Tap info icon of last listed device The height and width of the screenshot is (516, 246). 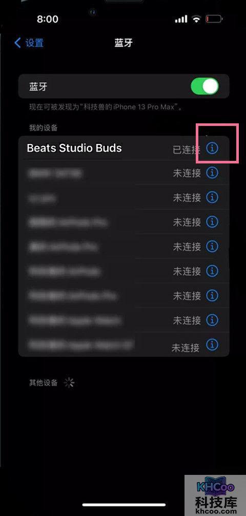pos(212,344)
